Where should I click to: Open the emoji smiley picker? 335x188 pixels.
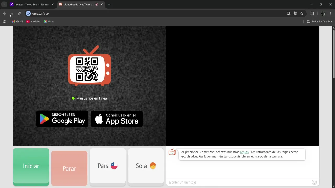point(314,182)
